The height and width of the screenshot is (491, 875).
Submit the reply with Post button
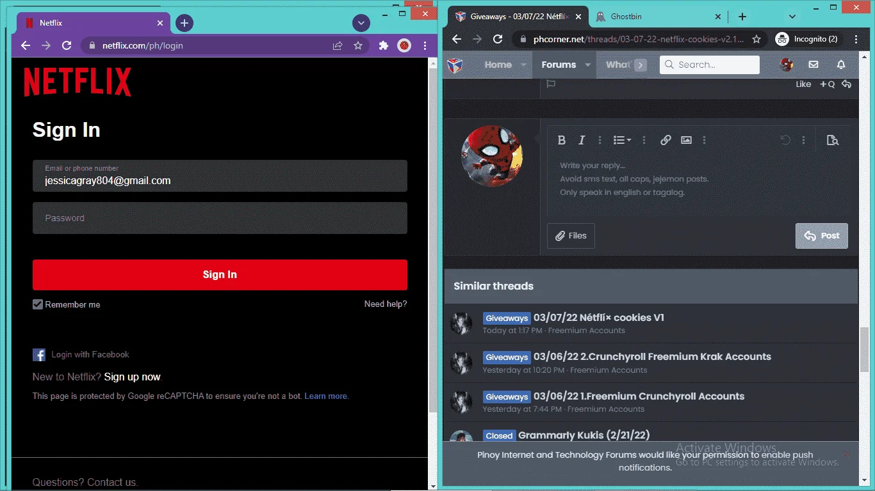coord(822,235)
